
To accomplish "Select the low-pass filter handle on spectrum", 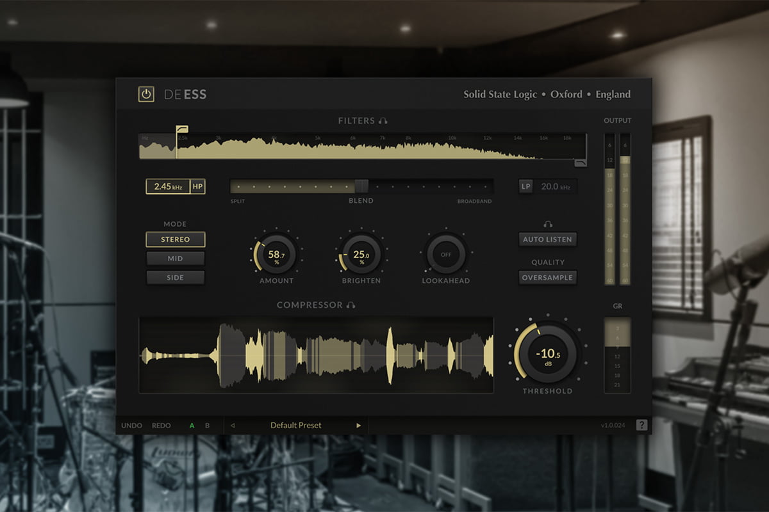I will click(581, 163).
